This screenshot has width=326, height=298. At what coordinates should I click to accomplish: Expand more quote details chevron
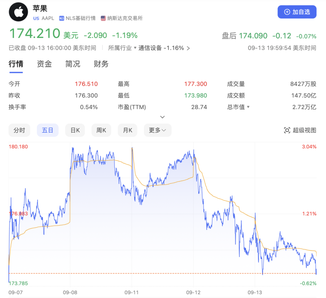(162, 117)
